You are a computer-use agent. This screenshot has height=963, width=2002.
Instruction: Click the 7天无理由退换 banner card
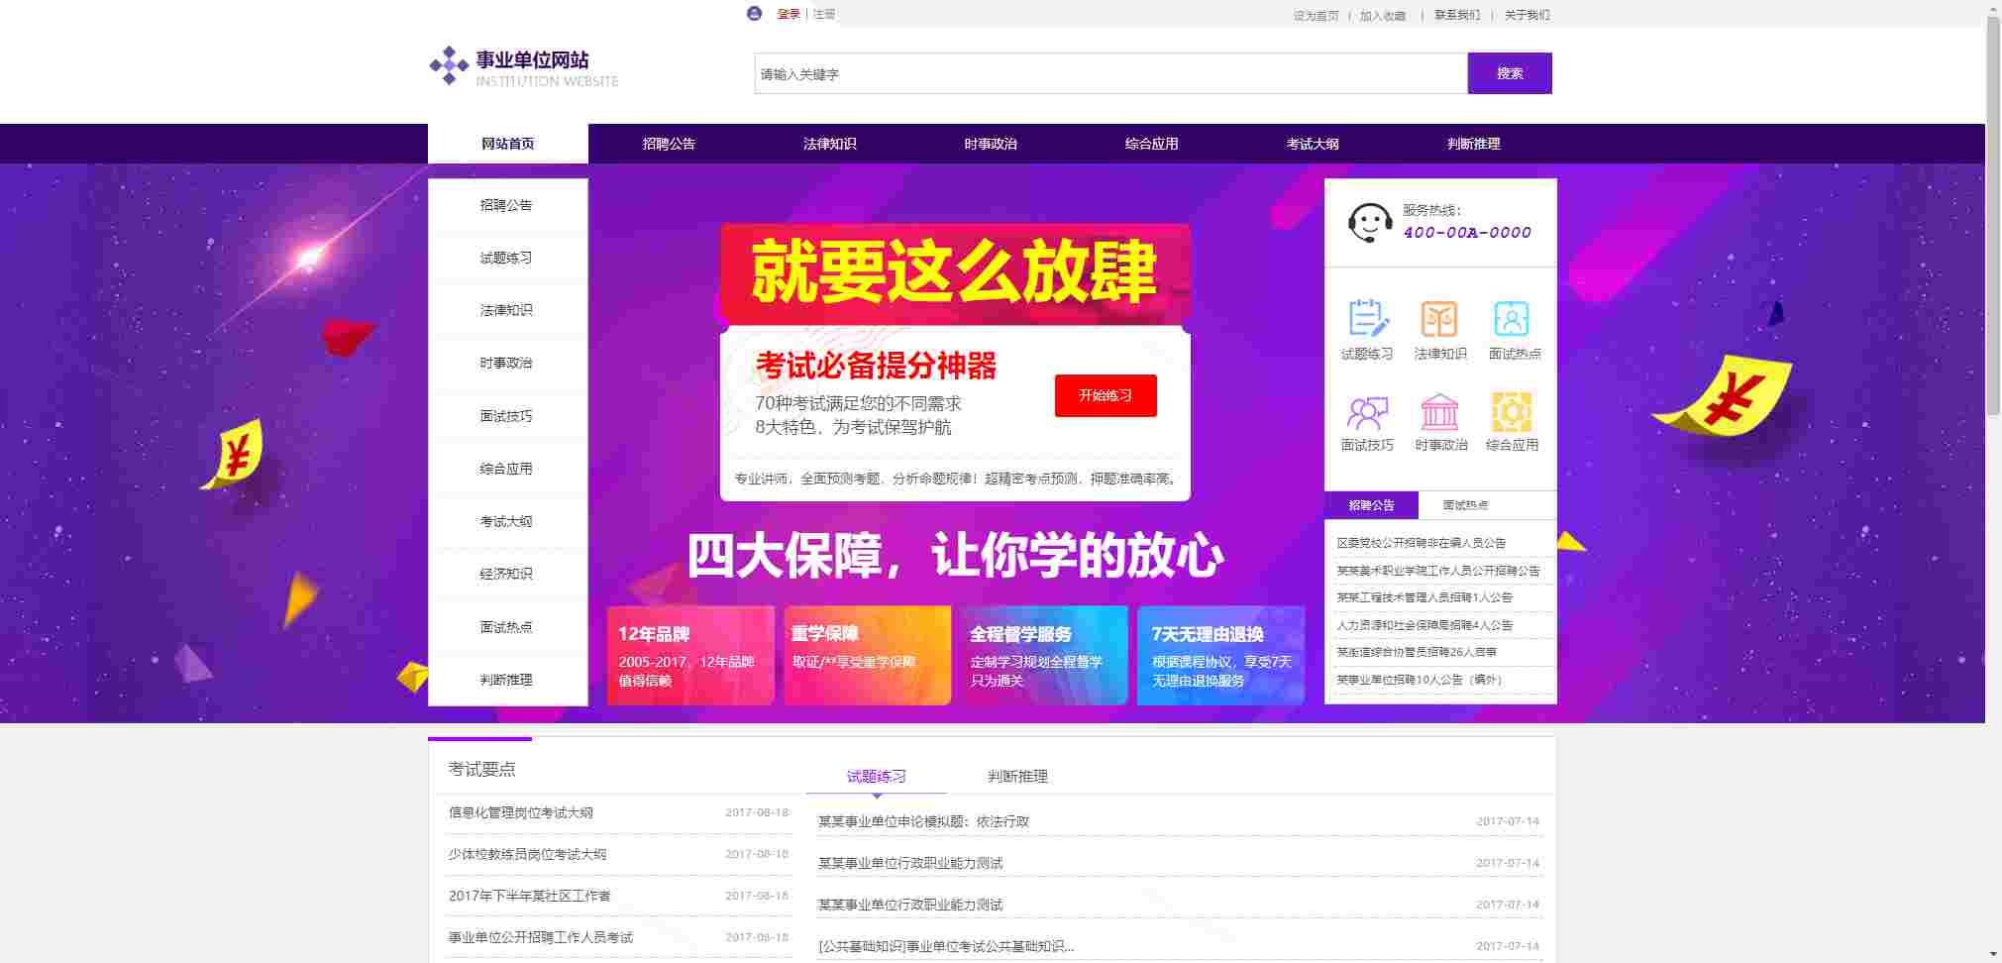[x=1220, y=655]
